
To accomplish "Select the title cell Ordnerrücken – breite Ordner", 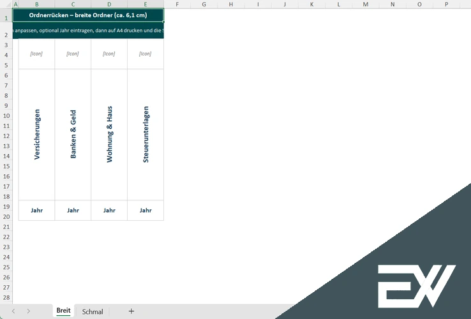I will tap(88, 15).
